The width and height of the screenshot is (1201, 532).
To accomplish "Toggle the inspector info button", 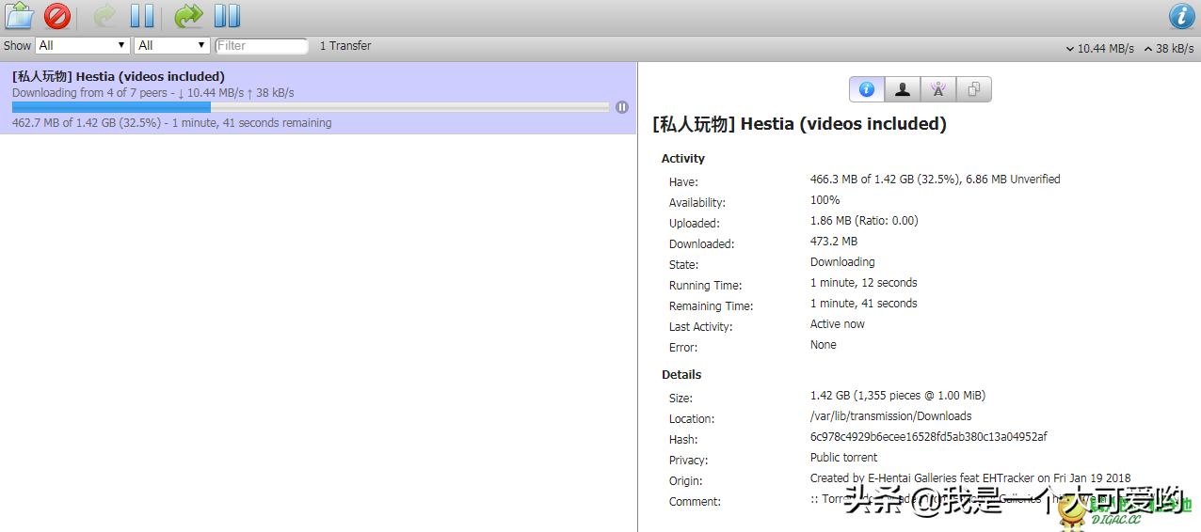I will [x=1182, y=16].
